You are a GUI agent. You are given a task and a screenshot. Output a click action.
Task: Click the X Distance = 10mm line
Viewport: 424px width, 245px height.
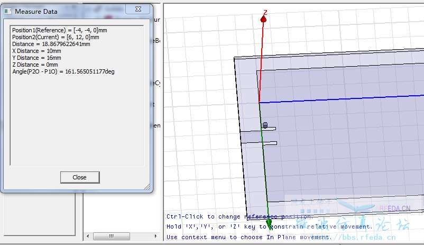(x=35, y=51)
